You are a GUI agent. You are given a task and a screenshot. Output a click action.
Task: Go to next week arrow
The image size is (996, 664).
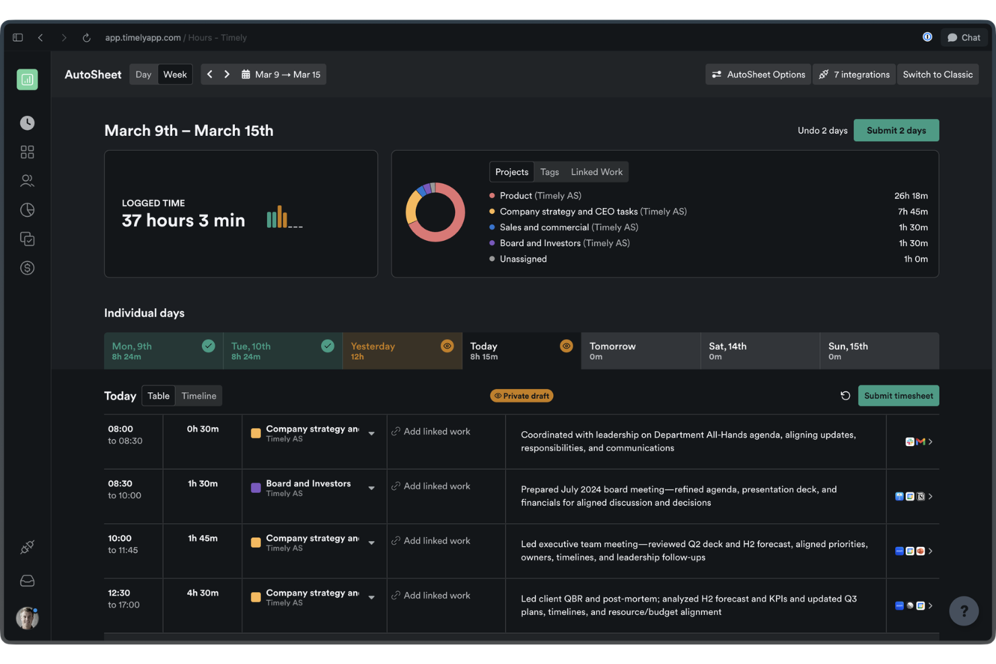click(227, 74)
